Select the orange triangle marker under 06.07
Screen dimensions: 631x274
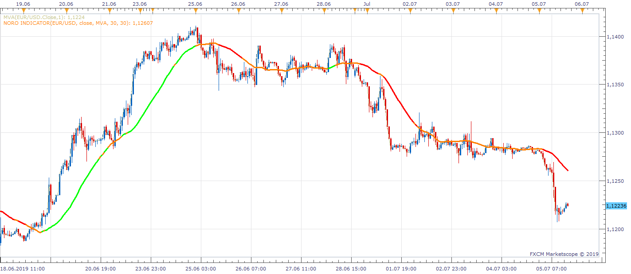tap(582, 10)
